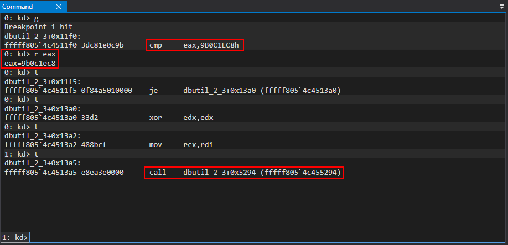Click the 'je dbutil_2_3+0x13a0' instruction

245,90
